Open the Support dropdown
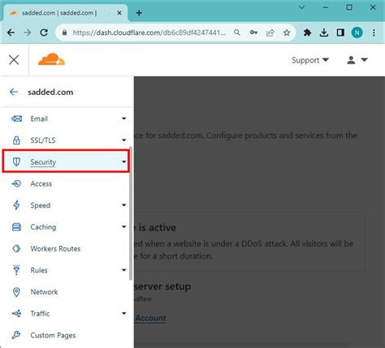 [x=310, y=60]
